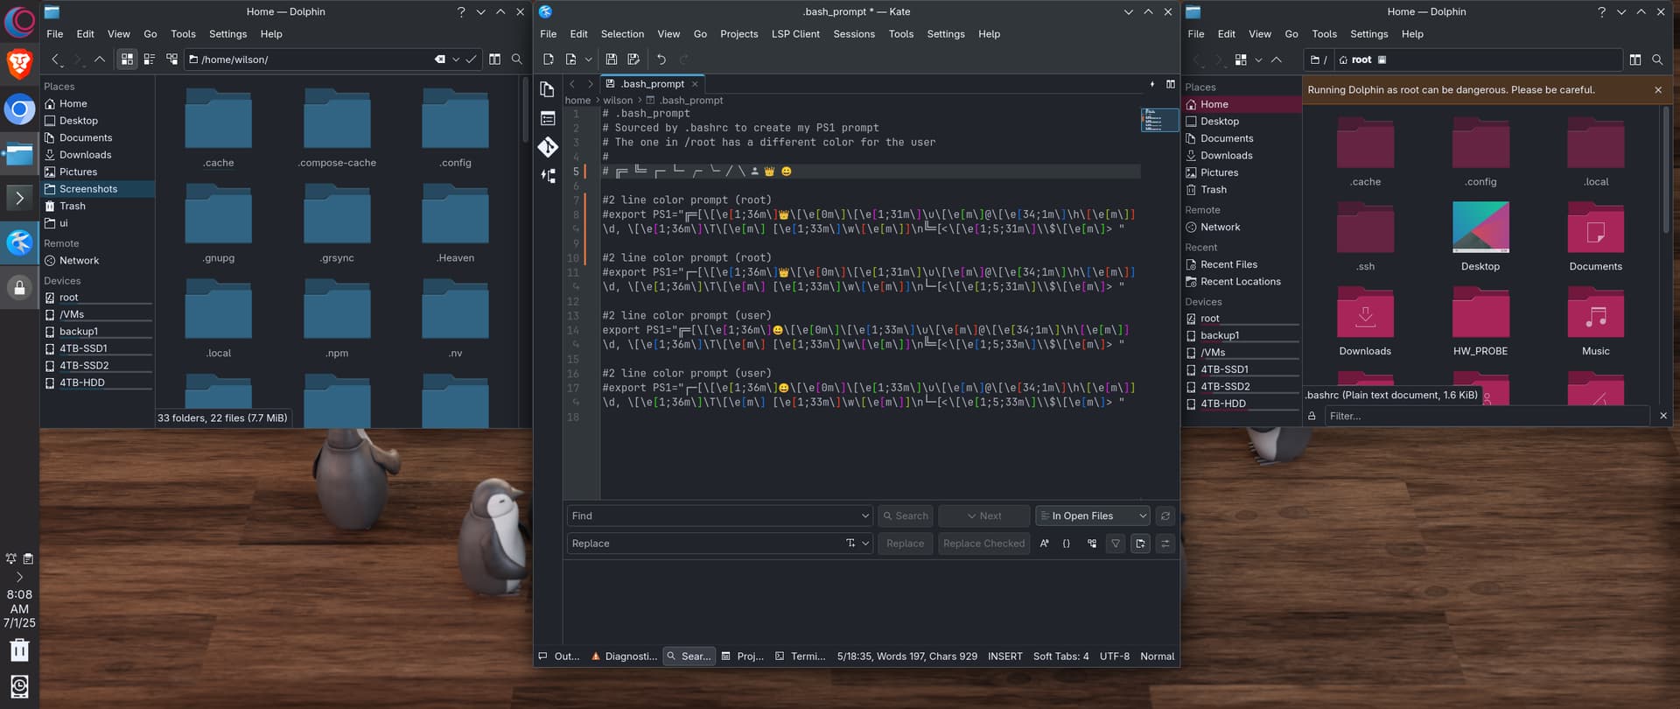1680x709 pixels.
Task: Toggle search options button in Kate
Action: coord(1165,544)
